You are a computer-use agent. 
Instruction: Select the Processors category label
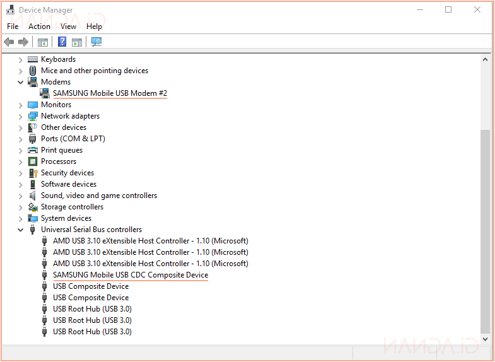pyautogui.click(x=59, y=161)
